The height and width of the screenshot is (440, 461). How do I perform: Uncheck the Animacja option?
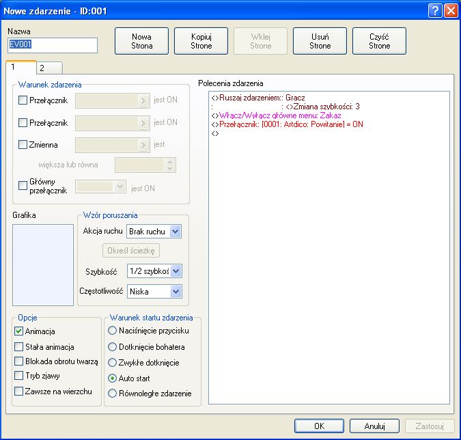pos(19,331)
